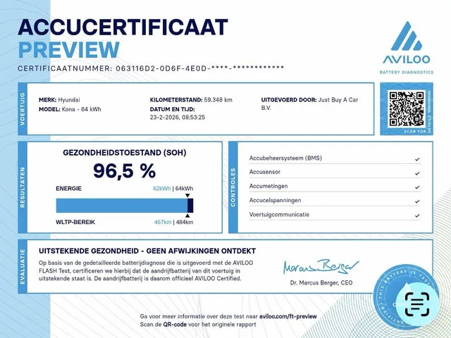Click the AVILOO triangle logo
Screen dimensions: 451x338
(x=405, y=35)
